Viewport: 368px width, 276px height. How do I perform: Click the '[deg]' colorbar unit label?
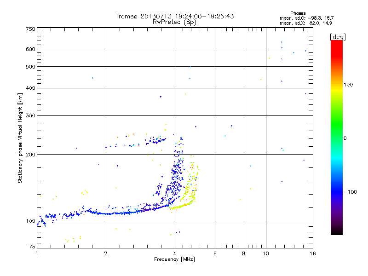tap(338, 37)
